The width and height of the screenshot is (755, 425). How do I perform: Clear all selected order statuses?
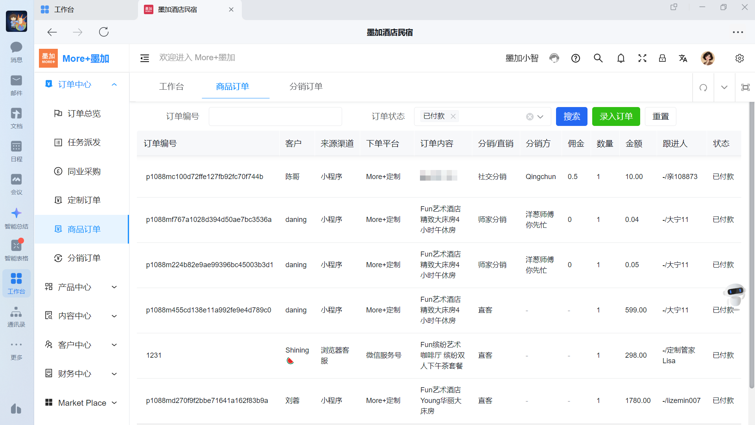[x=530, y=116]
